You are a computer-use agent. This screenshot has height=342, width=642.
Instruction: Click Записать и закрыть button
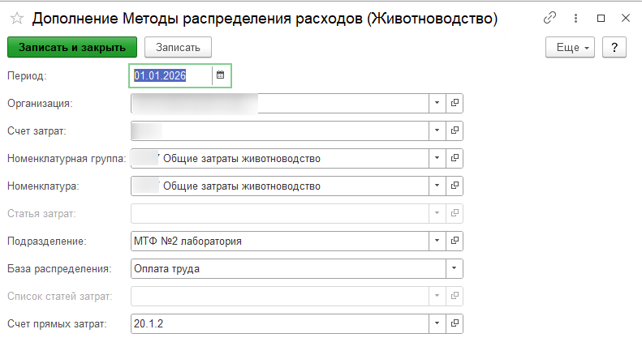72,47
